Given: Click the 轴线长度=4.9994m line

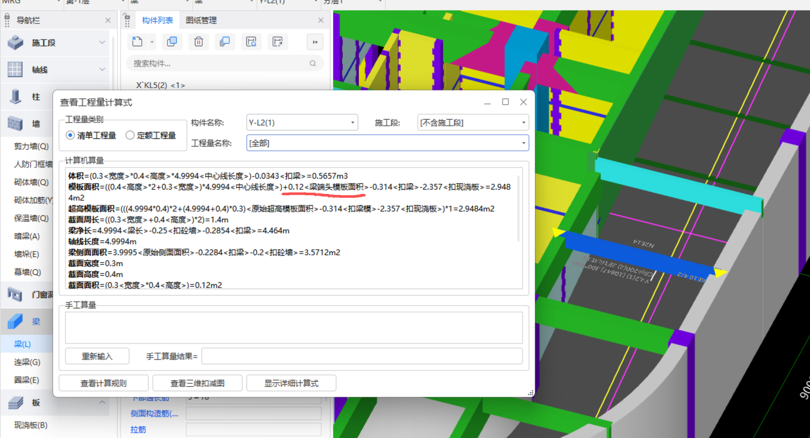Looking at the screenshot, I should tap(102, 241).
